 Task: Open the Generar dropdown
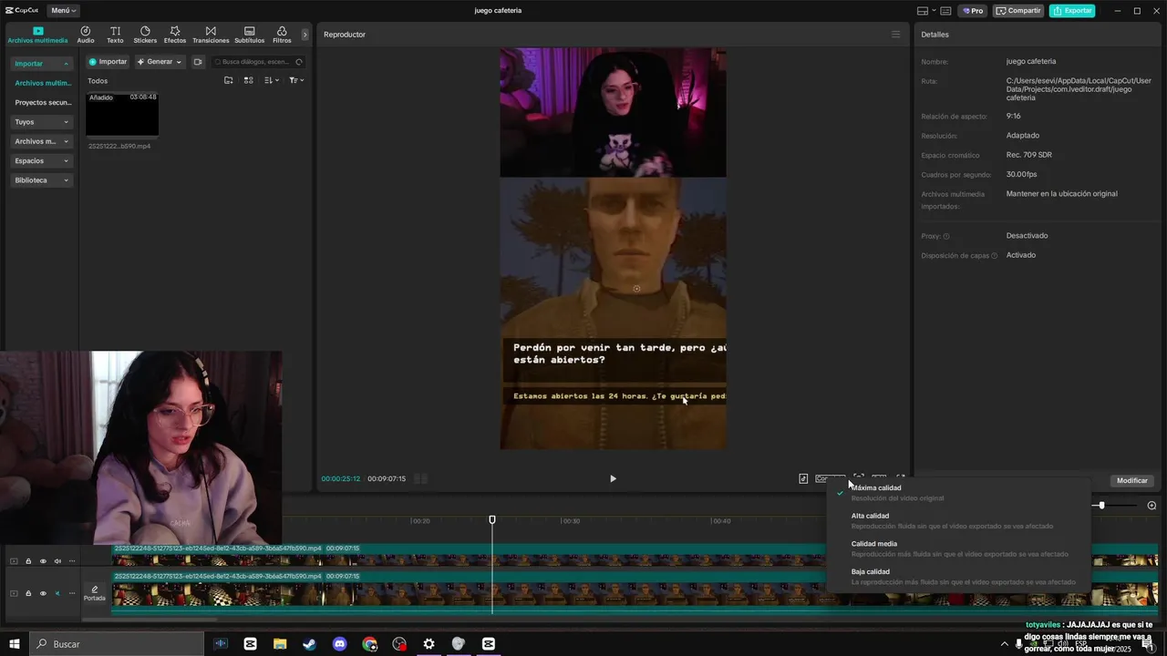[x=160, y=62]
